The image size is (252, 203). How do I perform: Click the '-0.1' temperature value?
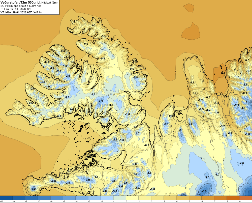(245, 93)
